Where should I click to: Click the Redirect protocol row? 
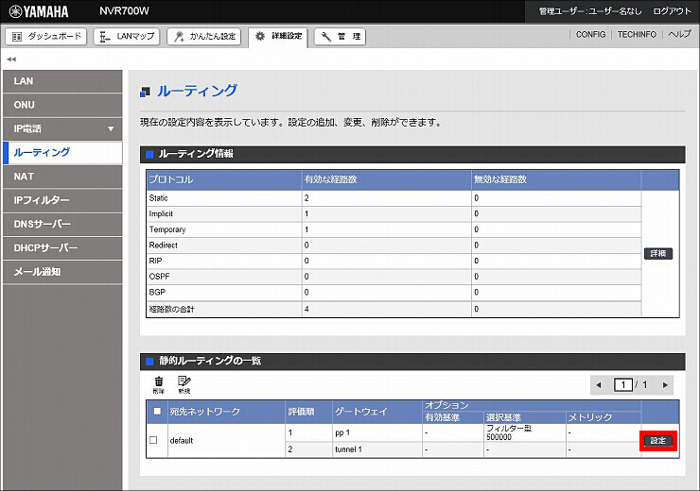click(394, 245)
